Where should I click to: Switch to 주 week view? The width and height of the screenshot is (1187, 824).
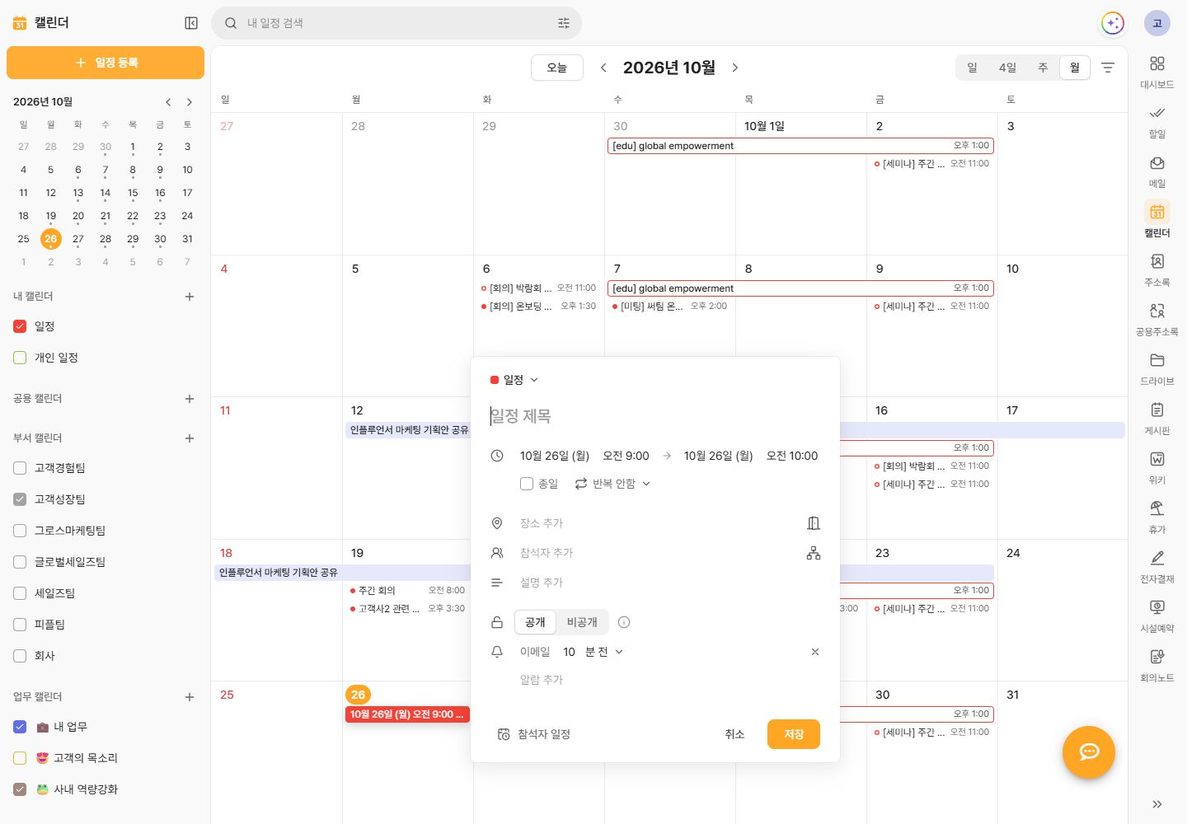1043,68
